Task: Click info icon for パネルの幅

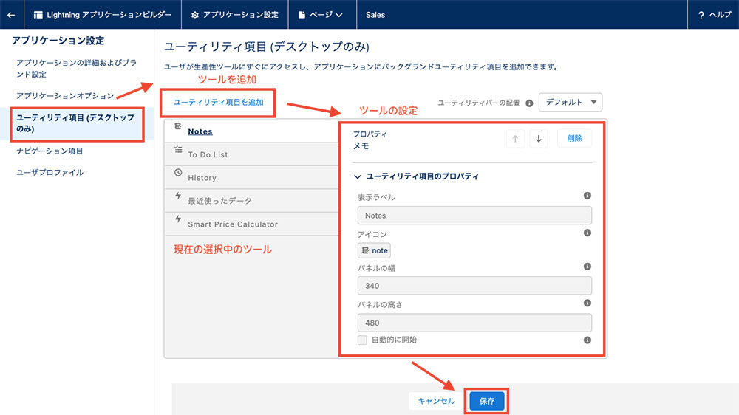Action: coord(588,267)
